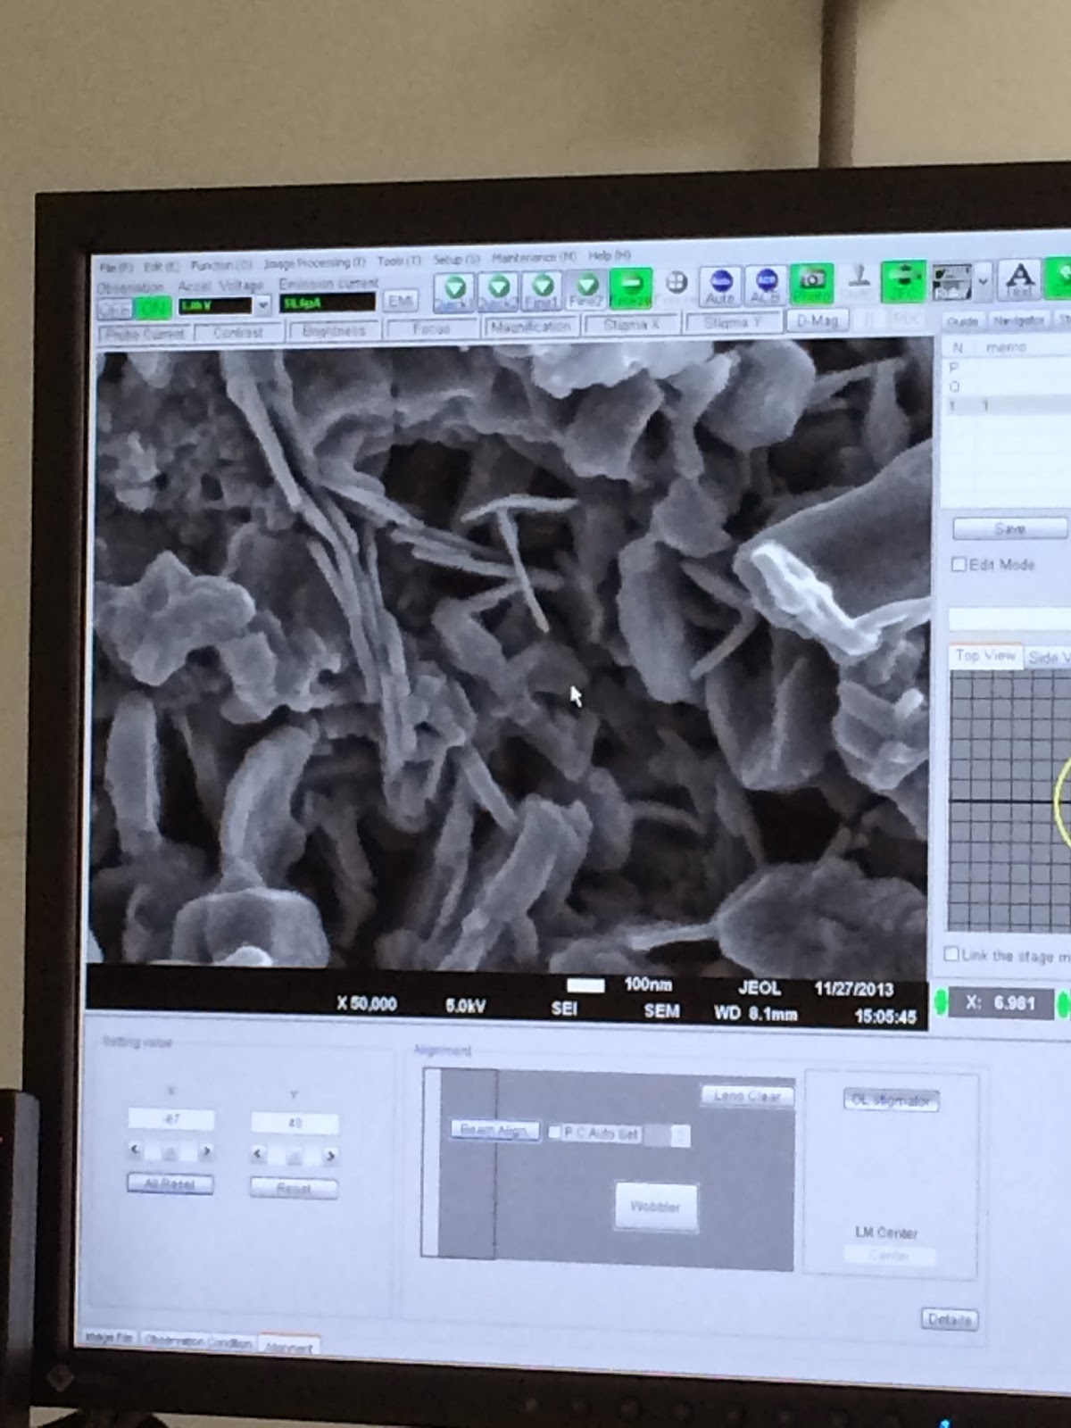Image resolution: width=1071 pixels, height=1428 pixels.
Task: Turn observation ON
Action: (x=154, y=309)
